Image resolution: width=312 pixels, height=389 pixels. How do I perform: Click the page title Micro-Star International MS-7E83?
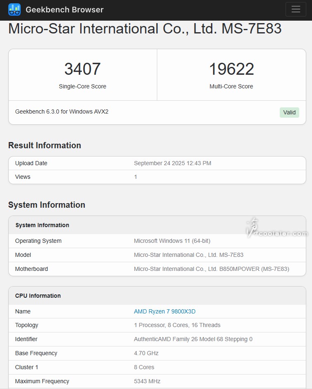(x=145, y=28)
